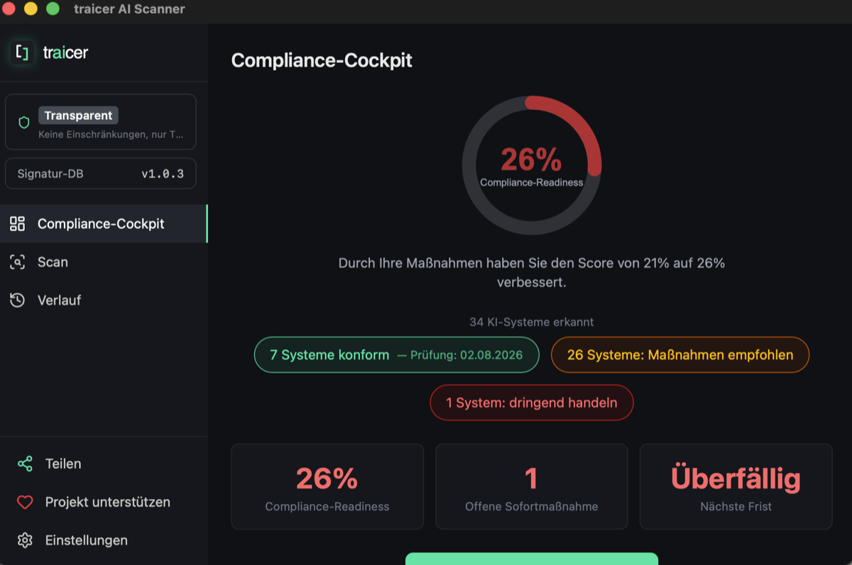The height and width of the screenshot is (565, 852).
Task: Open the 'Offene Sofortmaßnahme' stat card
Action: point(531,486)
